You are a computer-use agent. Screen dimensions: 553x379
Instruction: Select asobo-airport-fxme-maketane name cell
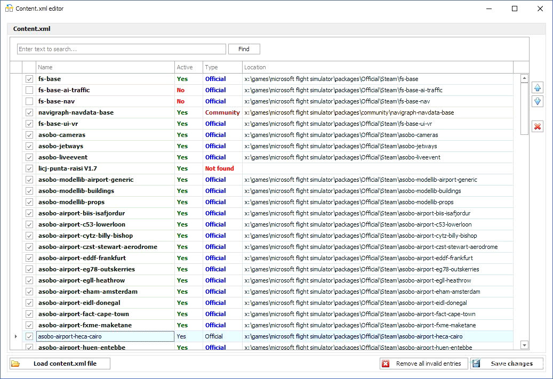tap(105, 325)
